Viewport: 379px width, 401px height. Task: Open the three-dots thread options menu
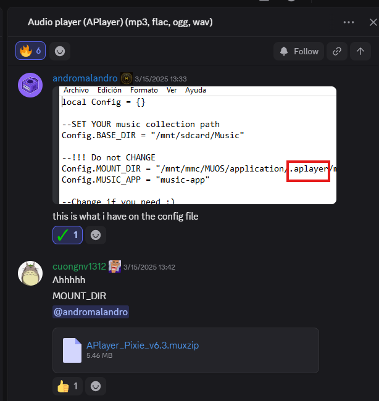click(349, 22)
